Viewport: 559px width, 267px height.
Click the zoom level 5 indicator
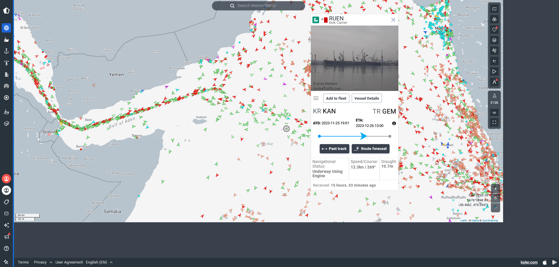click(496, 198)
